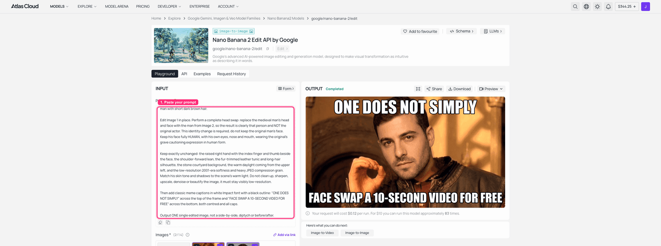Open Nano Banana2 Models breadcrumb
This screenshot has width=661, height=246.
(286, 18)
